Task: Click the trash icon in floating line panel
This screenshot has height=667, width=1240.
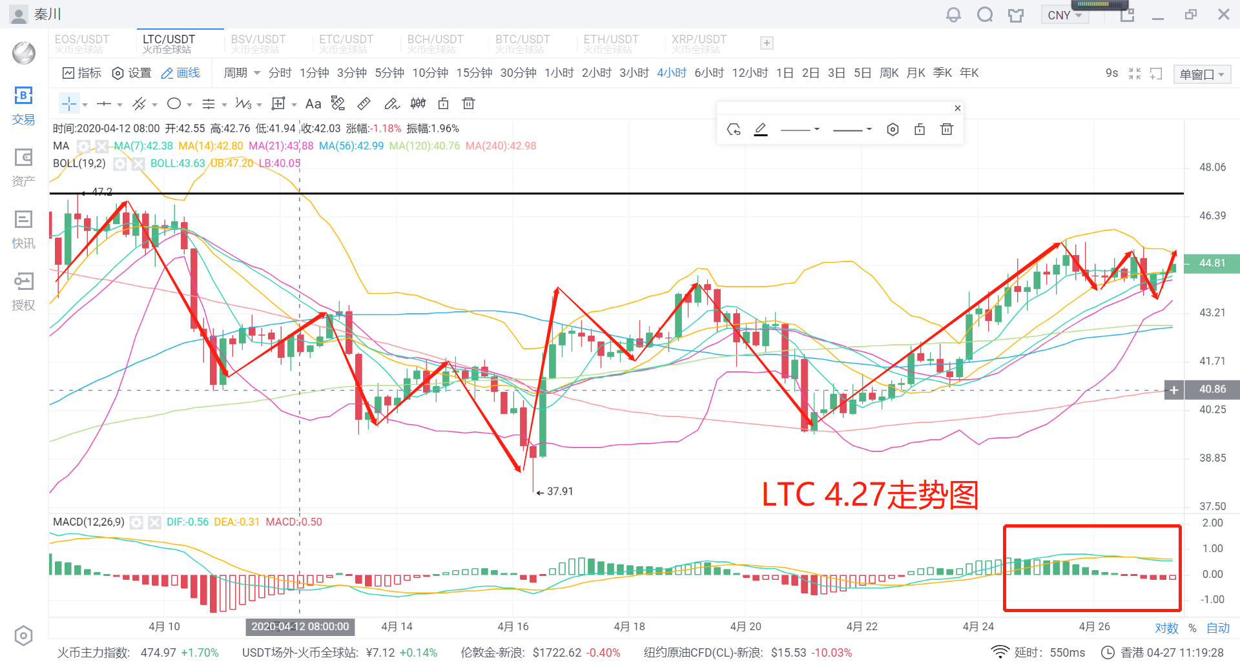Action: point(947,129)
